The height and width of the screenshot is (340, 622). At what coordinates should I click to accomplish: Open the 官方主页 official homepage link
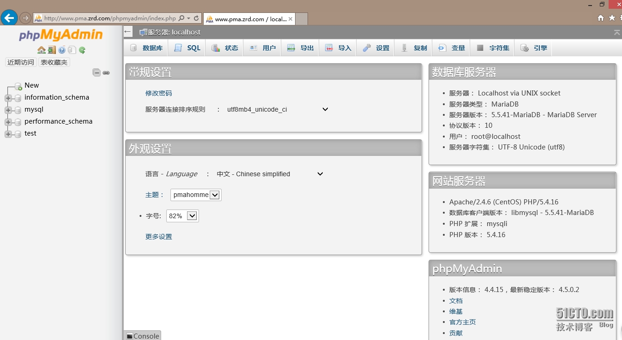[462, 322]
